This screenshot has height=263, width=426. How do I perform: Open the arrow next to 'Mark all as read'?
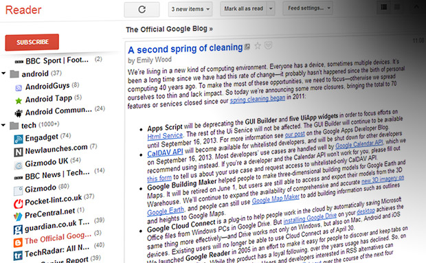point(271,9)
